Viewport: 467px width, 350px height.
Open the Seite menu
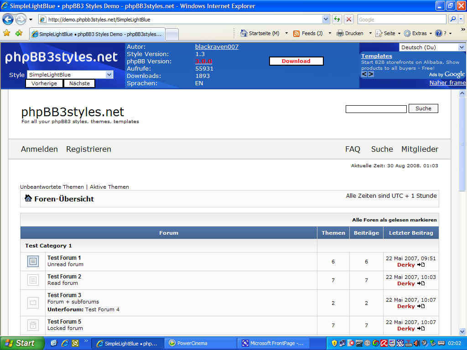[388, 33]
